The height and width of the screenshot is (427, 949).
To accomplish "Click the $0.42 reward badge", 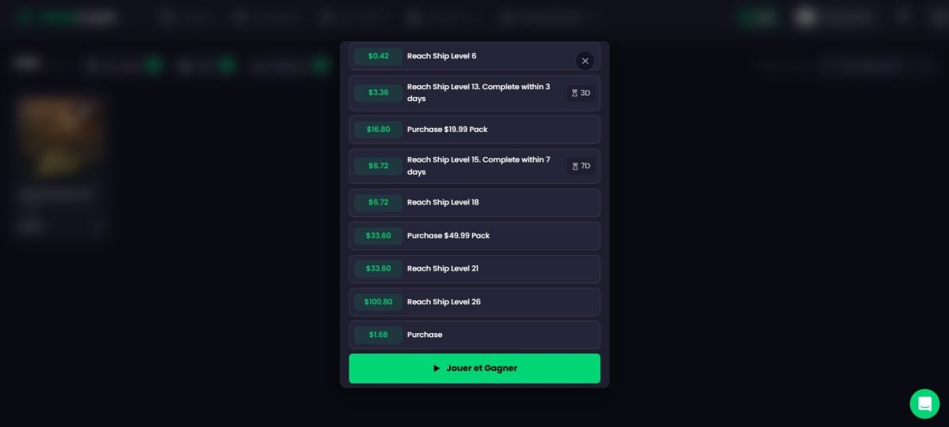I will (378, 56).
